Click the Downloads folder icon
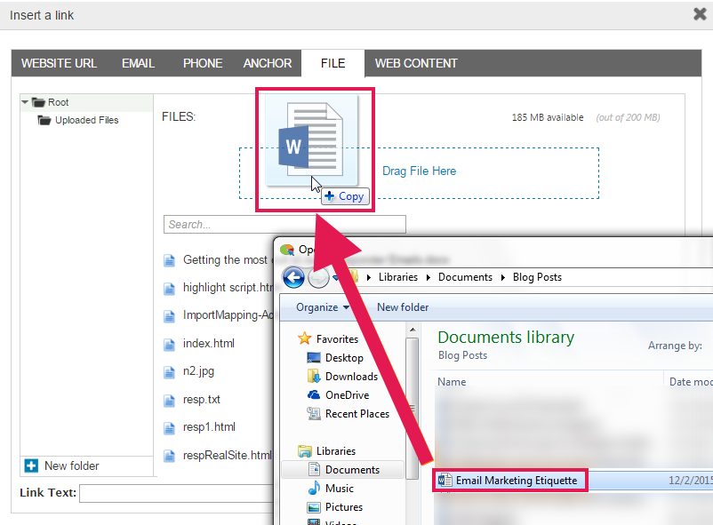713x525 pixels. tap(313, 376)
